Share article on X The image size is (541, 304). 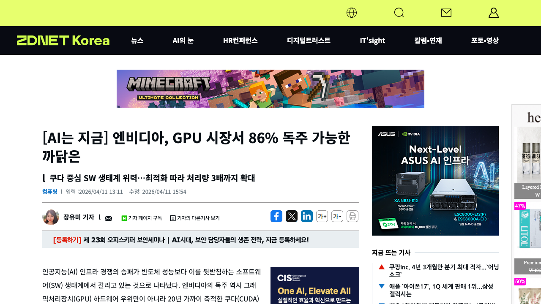tap(292, 216)
